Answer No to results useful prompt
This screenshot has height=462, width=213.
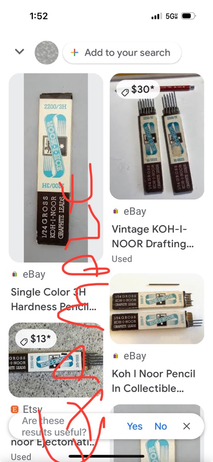point(161,426)
